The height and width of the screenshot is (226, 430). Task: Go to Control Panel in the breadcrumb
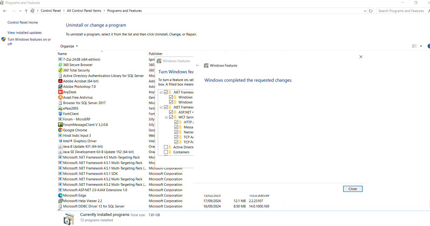[51, 11]
